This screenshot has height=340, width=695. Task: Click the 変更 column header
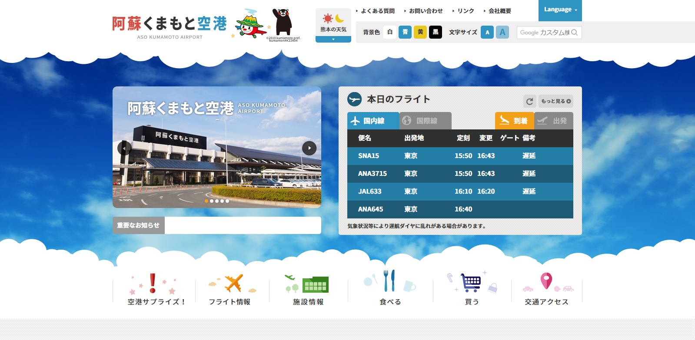(486, 138)
